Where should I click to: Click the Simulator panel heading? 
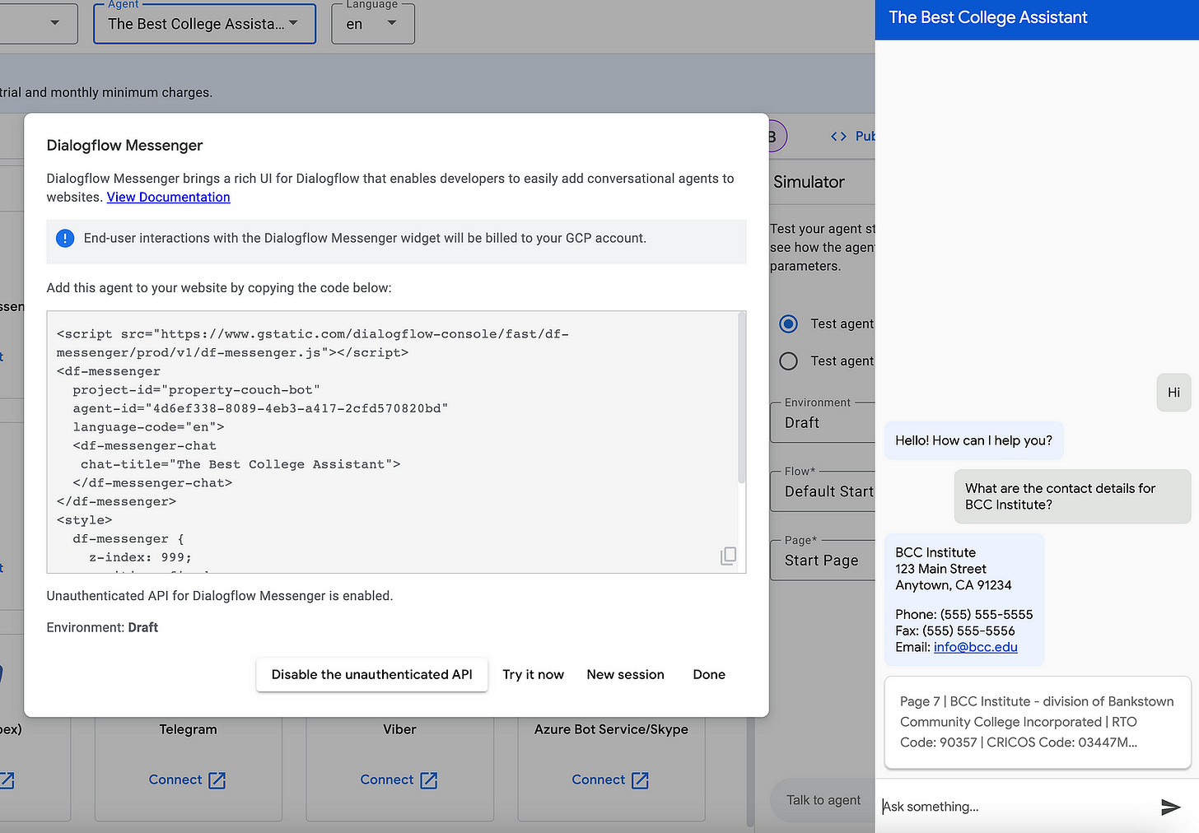click(809, 182)
